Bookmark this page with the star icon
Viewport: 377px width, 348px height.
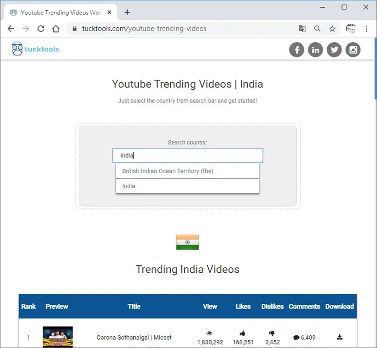tap(332, 29)
